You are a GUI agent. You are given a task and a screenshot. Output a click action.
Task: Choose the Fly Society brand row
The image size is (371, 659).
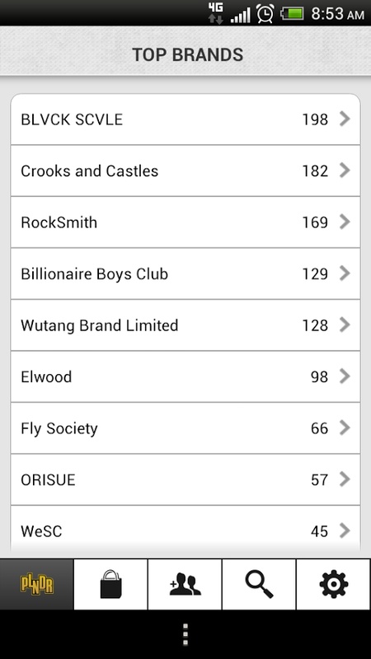pyautogui.click(x=185, y=428)
